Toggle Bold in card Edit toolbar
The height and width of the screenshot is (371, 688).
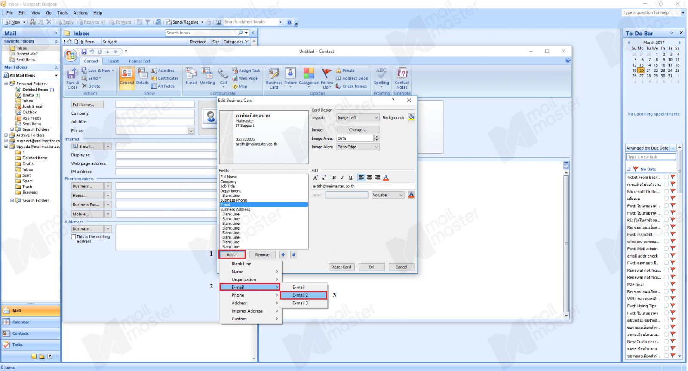334,178
